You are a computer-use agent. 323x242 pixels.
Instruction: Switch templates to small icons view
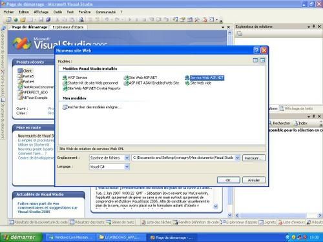pos(262,60)
